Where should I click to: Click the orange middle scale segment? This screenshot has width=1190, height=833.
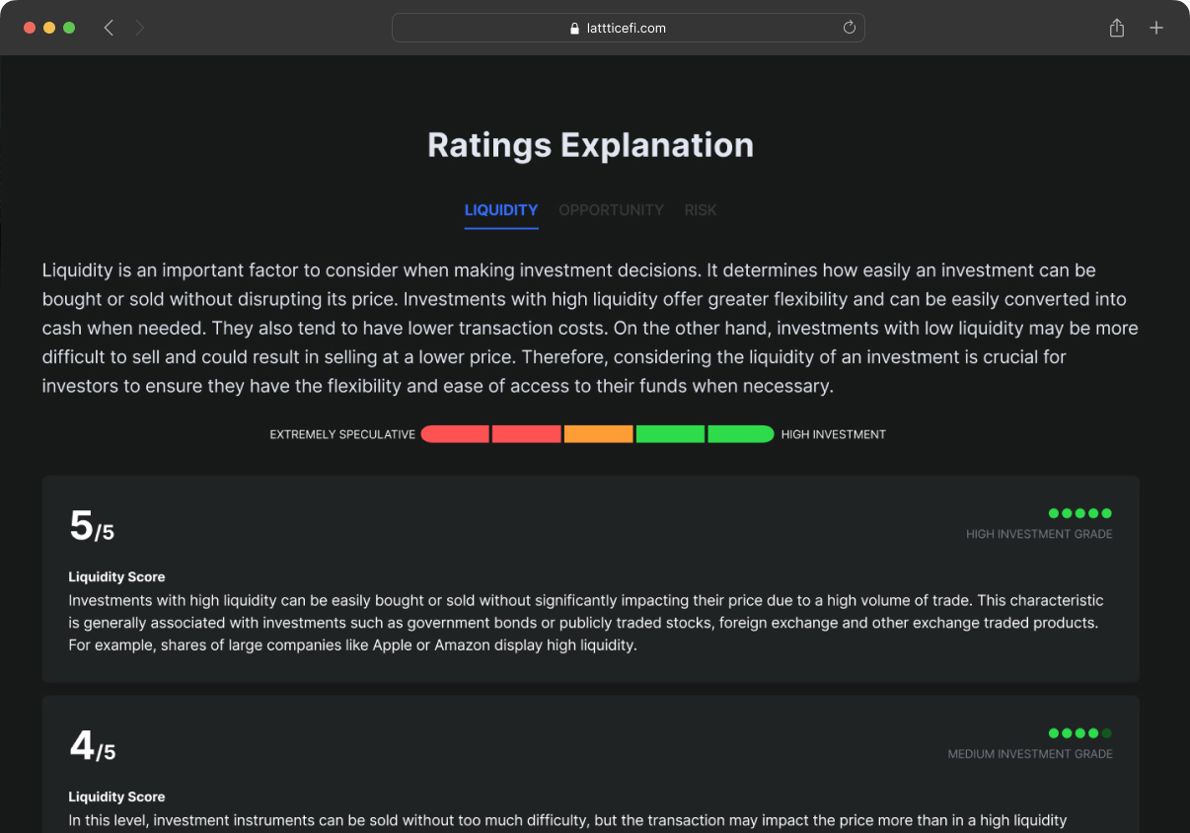(598, 434)
